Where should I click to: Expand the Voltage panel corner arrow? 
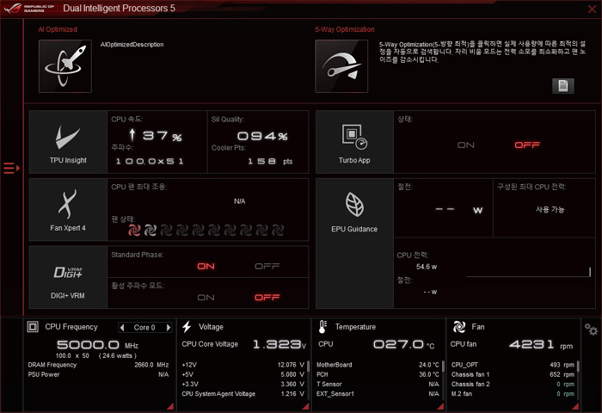pos(305,406)
